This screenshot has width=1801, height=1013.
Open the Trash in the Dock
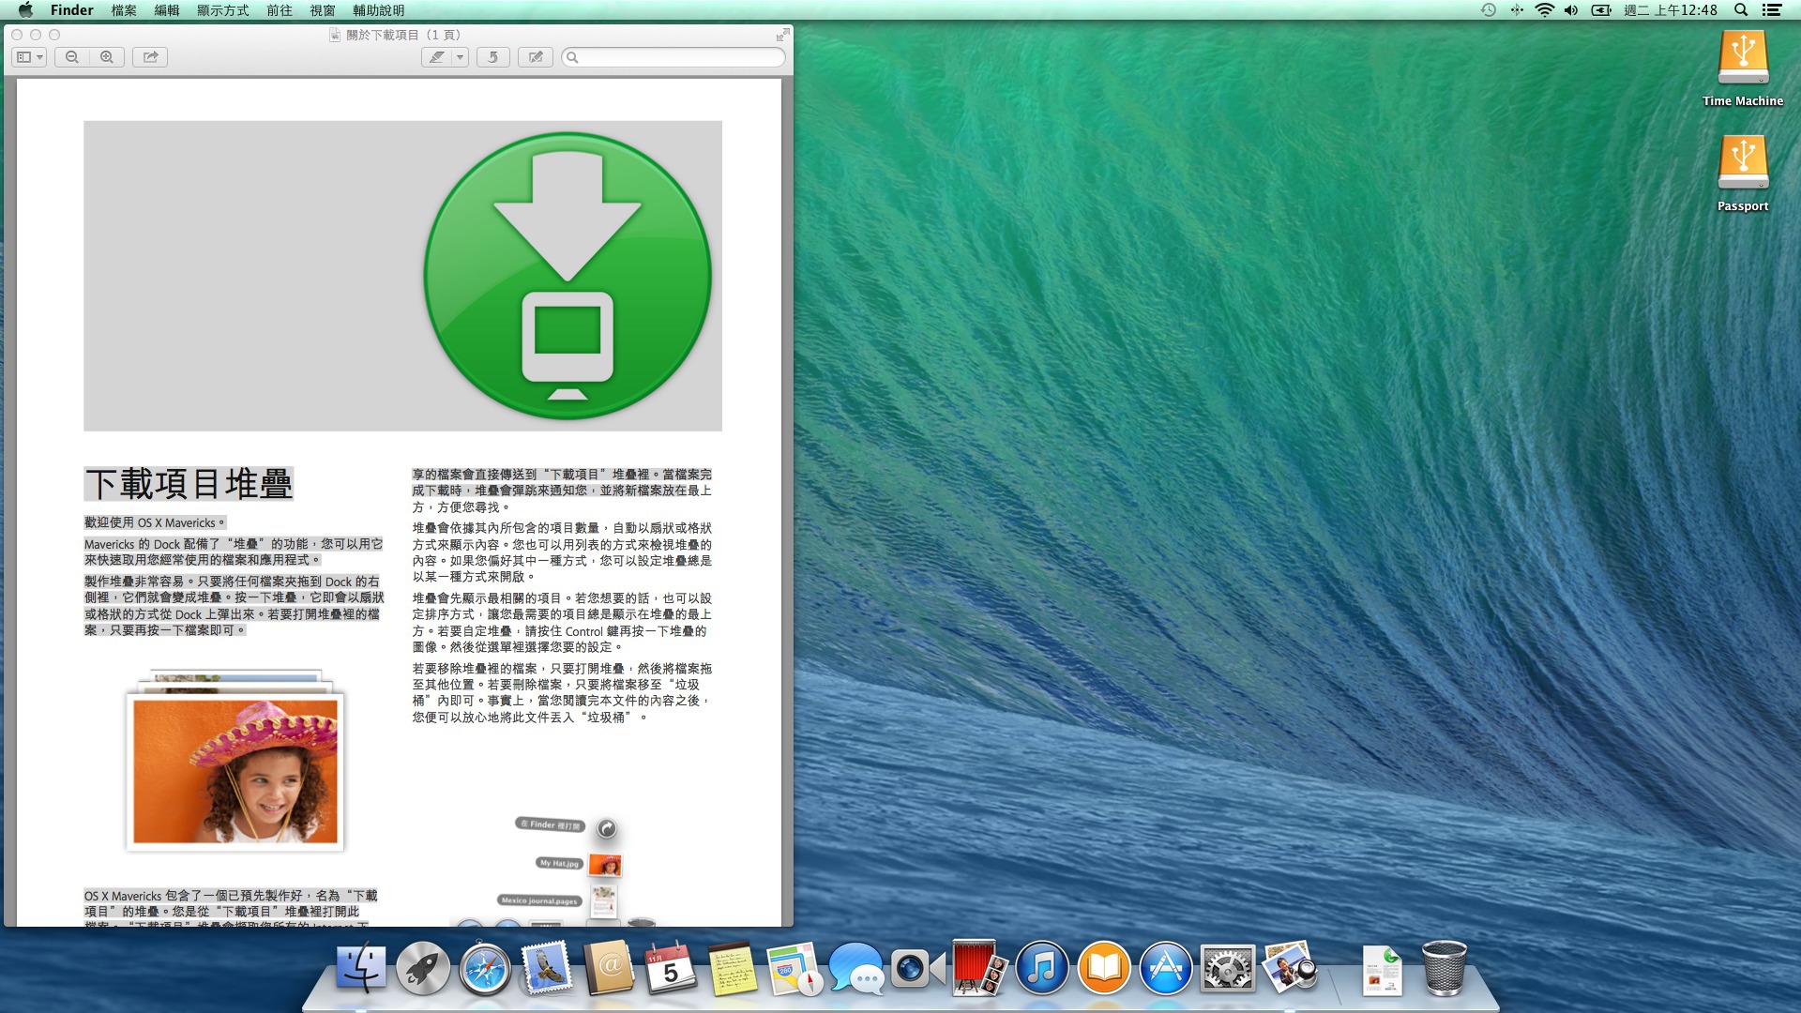[x=1444, y=969]
